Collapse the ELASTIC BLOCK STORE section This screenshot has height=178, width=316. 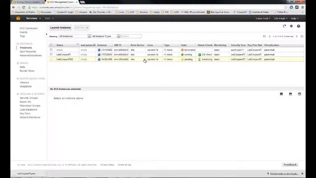pos(18,79)
